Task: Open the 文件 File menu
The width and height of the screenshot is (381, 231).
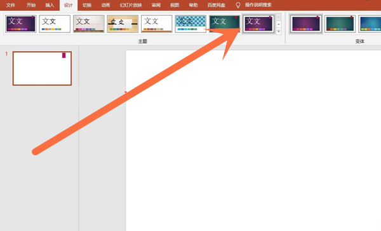Action: [x=10, y=5]
